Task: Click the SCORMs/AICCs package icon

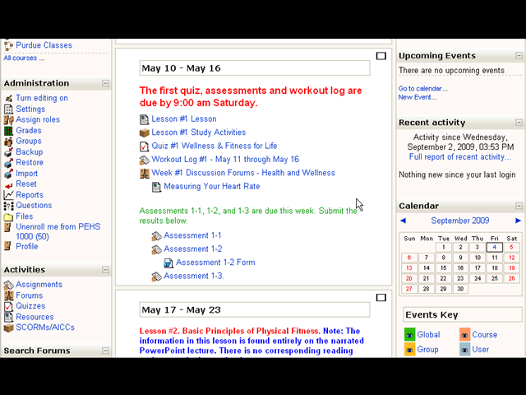Action: [x=8, y=328]
